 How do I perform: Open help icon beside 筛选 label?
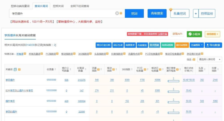(x=194, y=60)
